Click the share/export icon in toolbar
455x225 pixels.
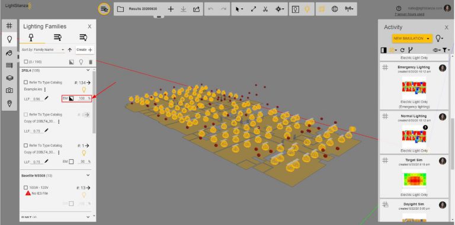coord(196,9)
